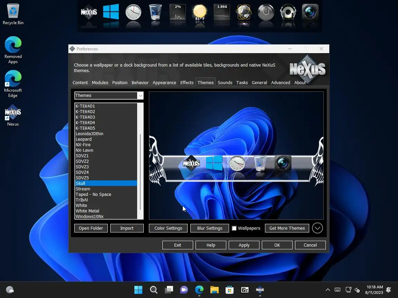The image size is (398, 298).
Task: Open the Removed Apps desktop shortcut
Action: coord(13,50)
